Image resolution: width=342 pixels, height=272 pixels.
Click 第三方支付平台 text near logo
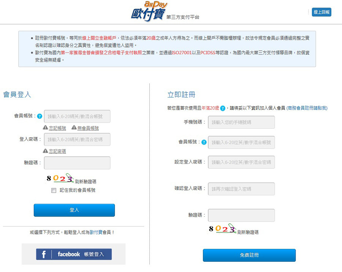coord(183,17)
